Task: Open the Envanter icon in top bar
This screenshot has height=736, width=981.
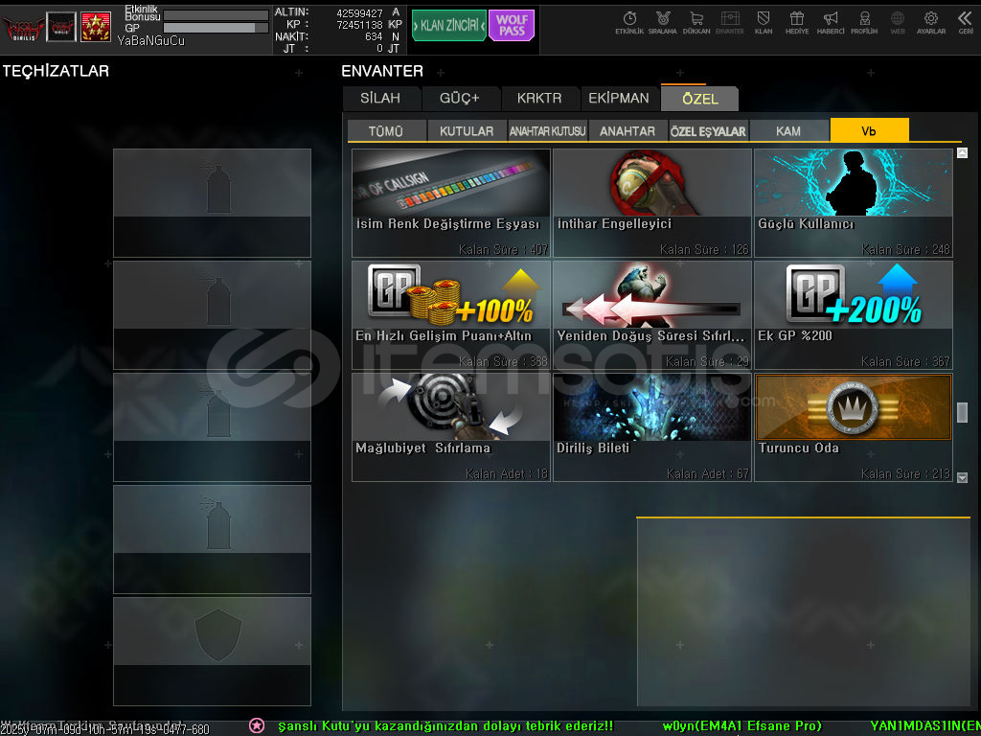Action: pyautogui.click(x=729, y=23)
